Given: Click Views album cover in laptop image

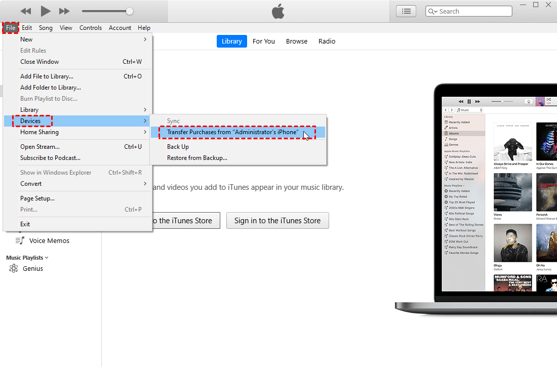Looking at the screenshot, I should tap(512, 192).
